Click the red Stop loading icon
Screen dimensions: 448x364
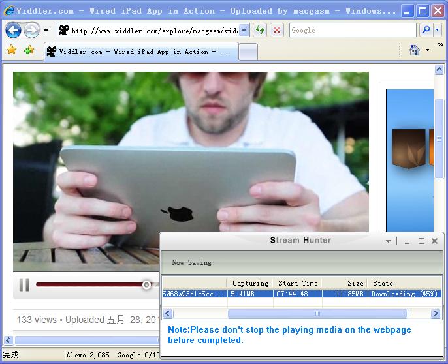point(277,30)
